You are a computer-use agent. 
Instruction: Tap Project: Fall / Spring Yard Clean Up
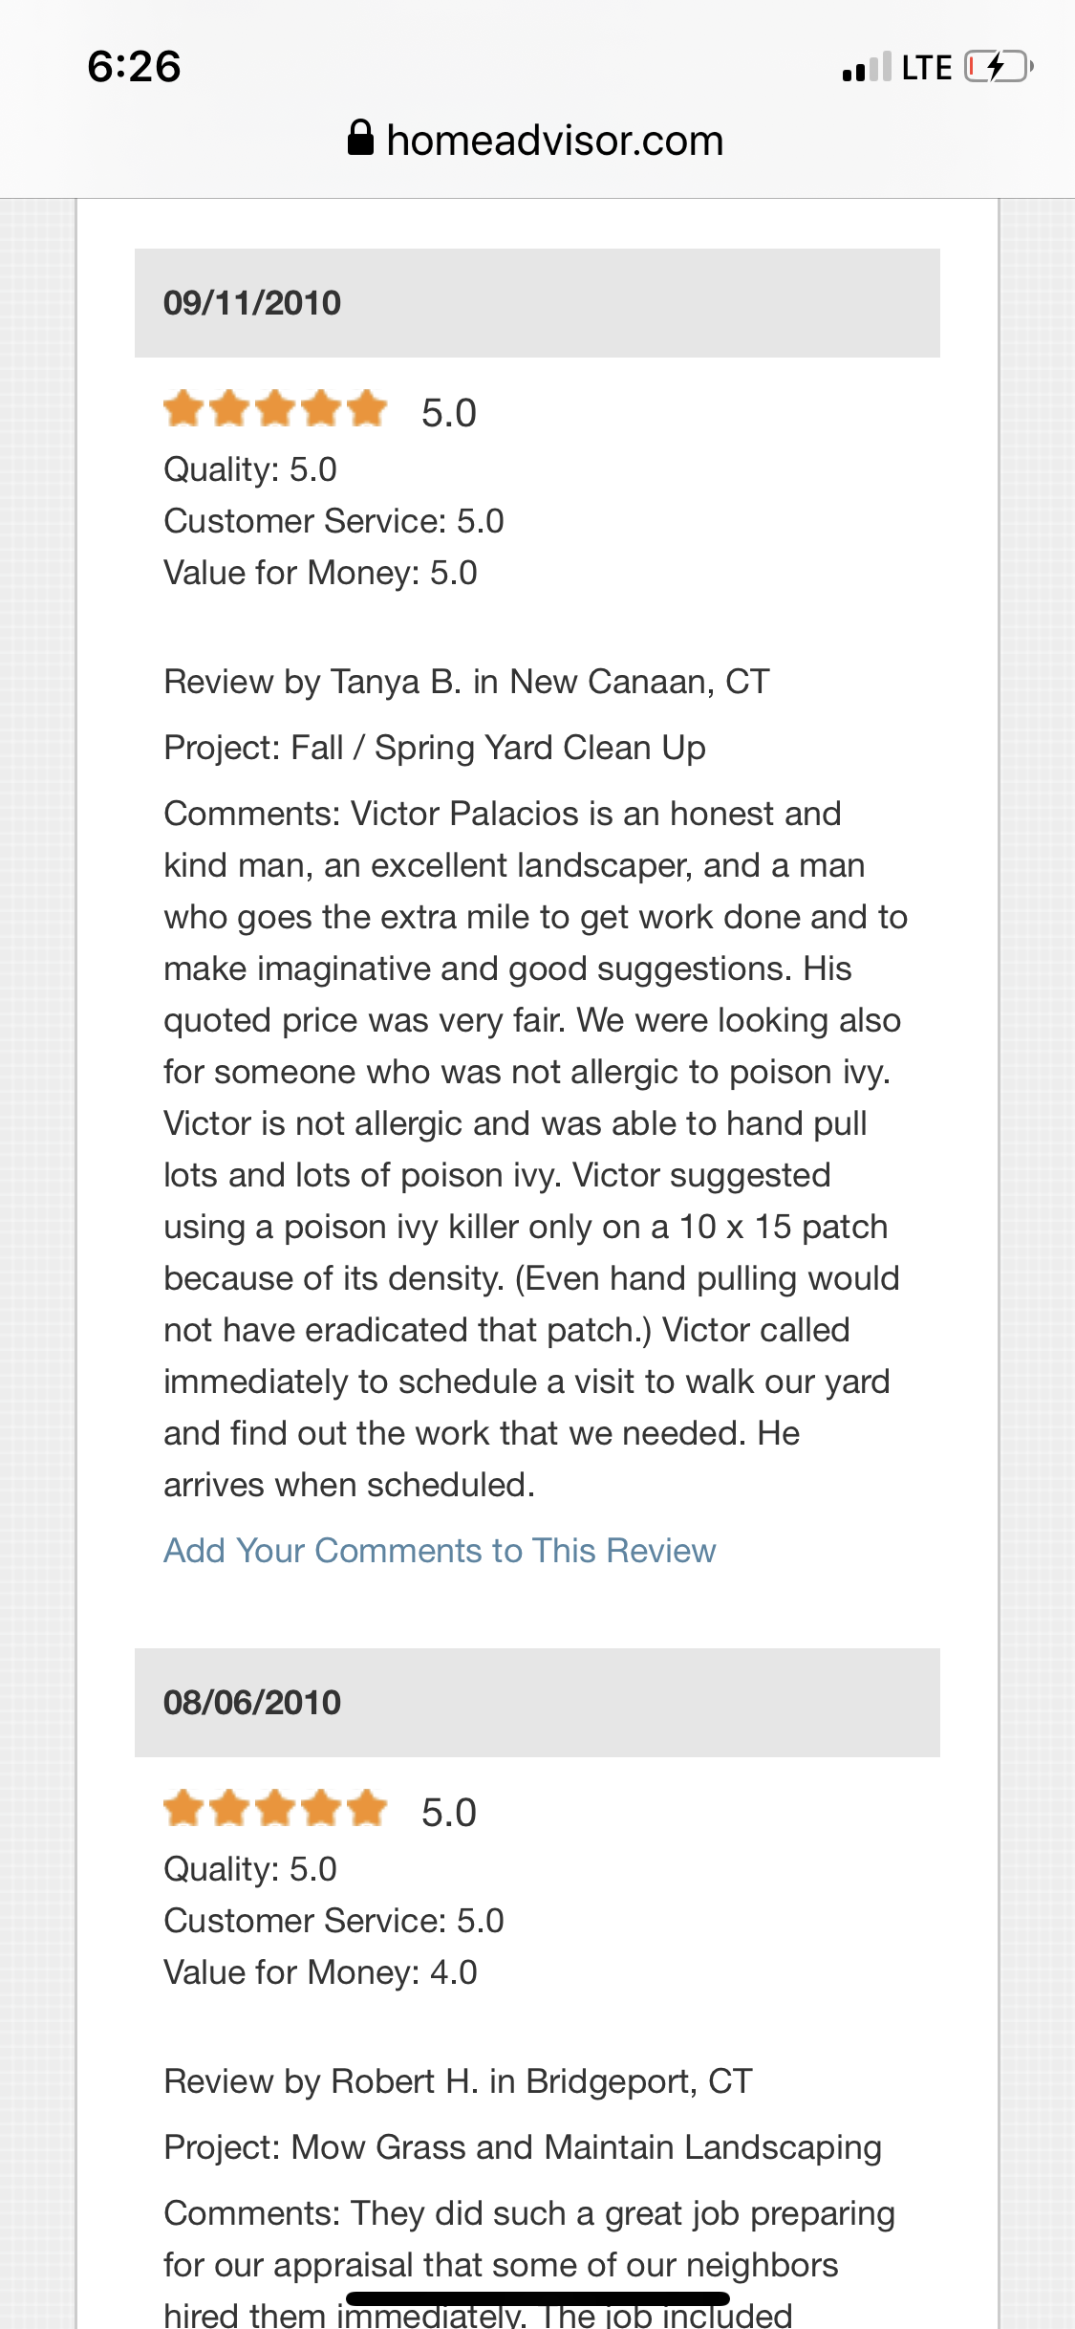tap(435, 748)
